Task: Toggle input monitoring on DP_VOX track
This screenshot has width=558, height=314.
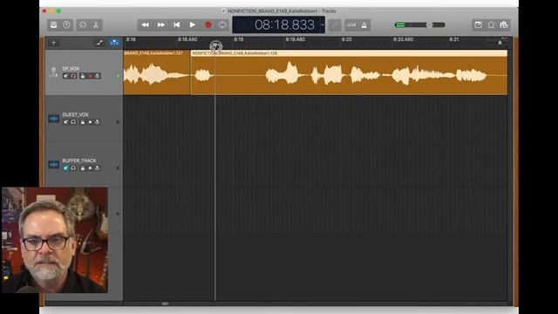Action: point(98,76)
